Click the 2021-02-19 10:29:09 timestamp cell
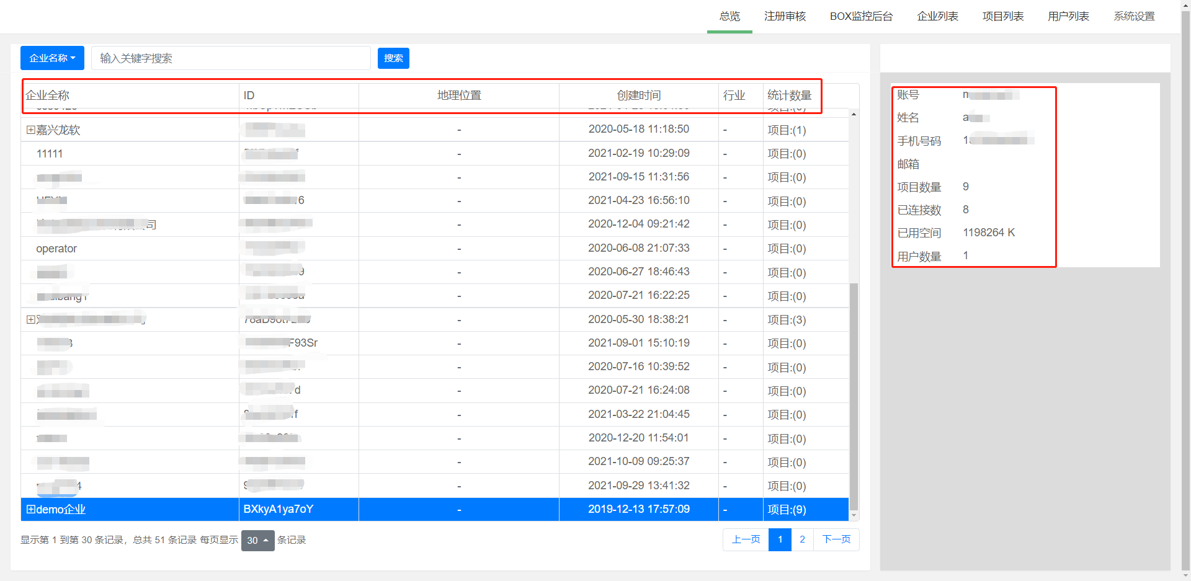Image resolution: width=1191 pixels, height=581 pixels. (x=639, y=153)
